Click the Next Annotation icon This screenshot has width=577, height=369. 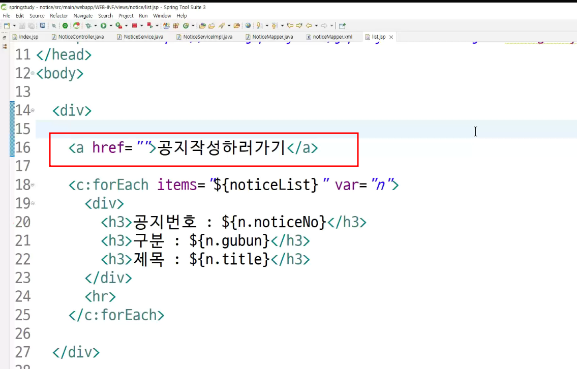pyautogui.click(x=259, y=26)
